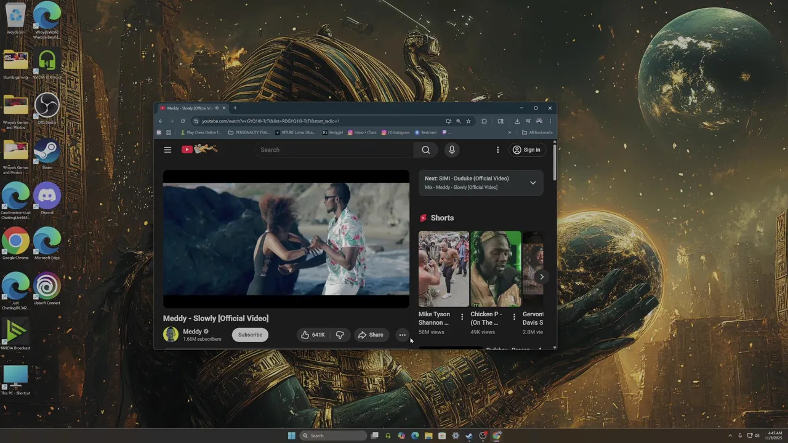Reload the page in Chrome
This screenshot has height=443, width=788.
[182, 121]
